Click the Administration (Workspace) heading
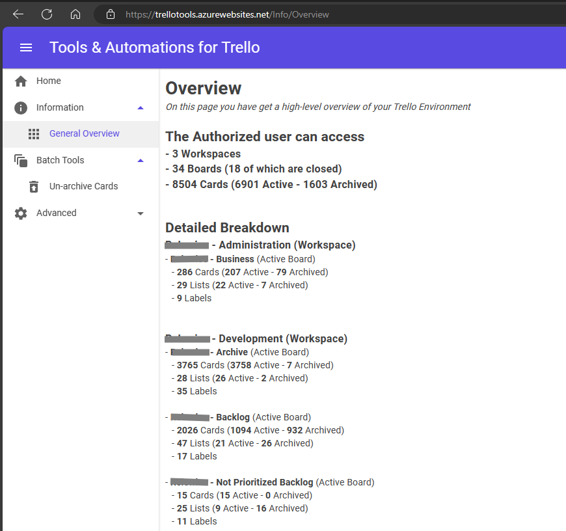The image size is (566, 531). pyautogui.click(x=260, y=245)
